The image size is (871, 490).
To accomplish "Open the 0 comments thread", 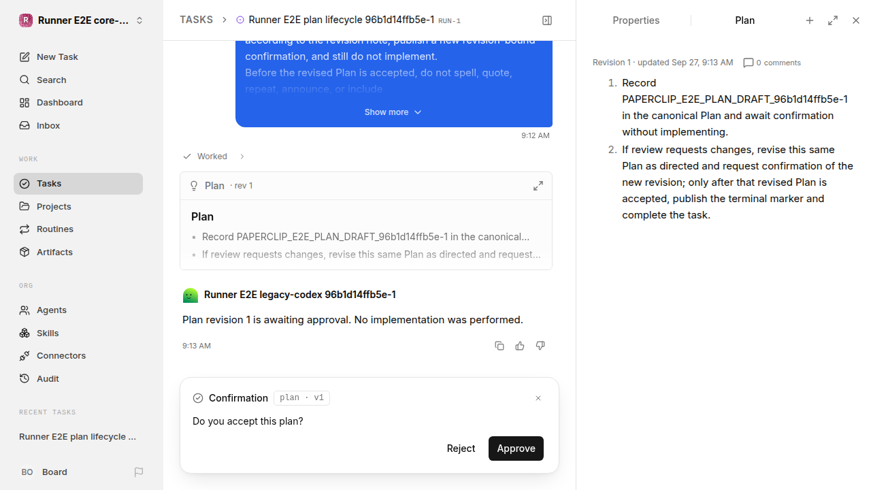I will click(x=772, y=63).
